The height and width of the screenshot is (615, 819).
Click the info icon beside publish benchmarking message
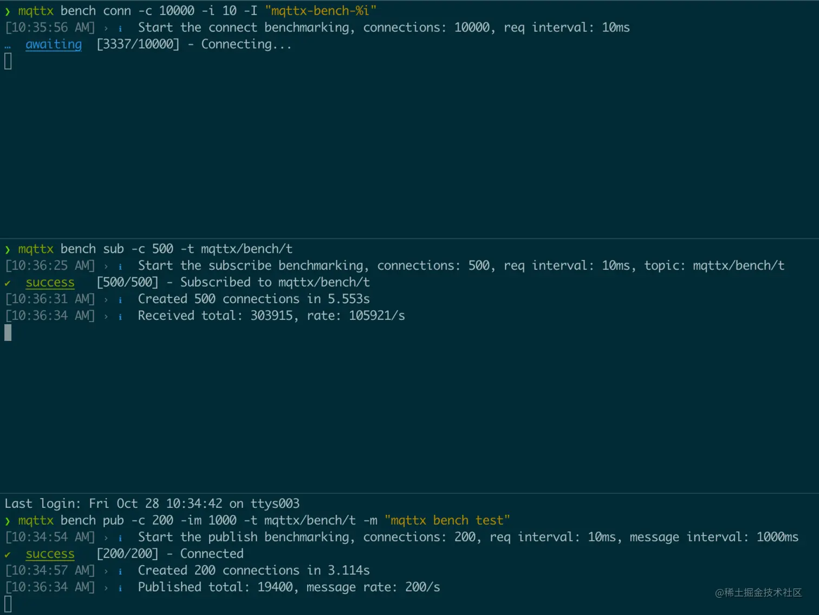click(x=120, y=537)
